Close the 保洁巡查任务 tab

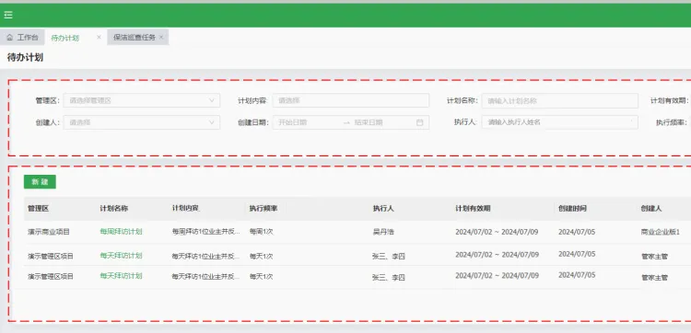coord(161,38)
